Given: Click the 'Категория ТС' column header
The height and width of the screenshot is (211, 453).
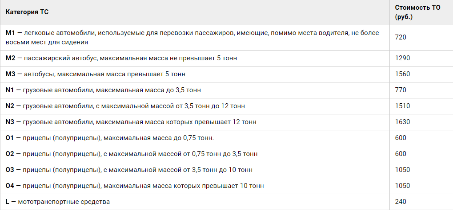Looking at the screenshot, I should pyautogui.click(x=27, y=12).
